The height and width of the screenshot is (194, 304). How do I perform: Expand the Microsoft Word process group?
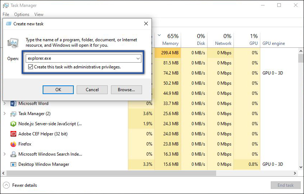click(5, 104)
